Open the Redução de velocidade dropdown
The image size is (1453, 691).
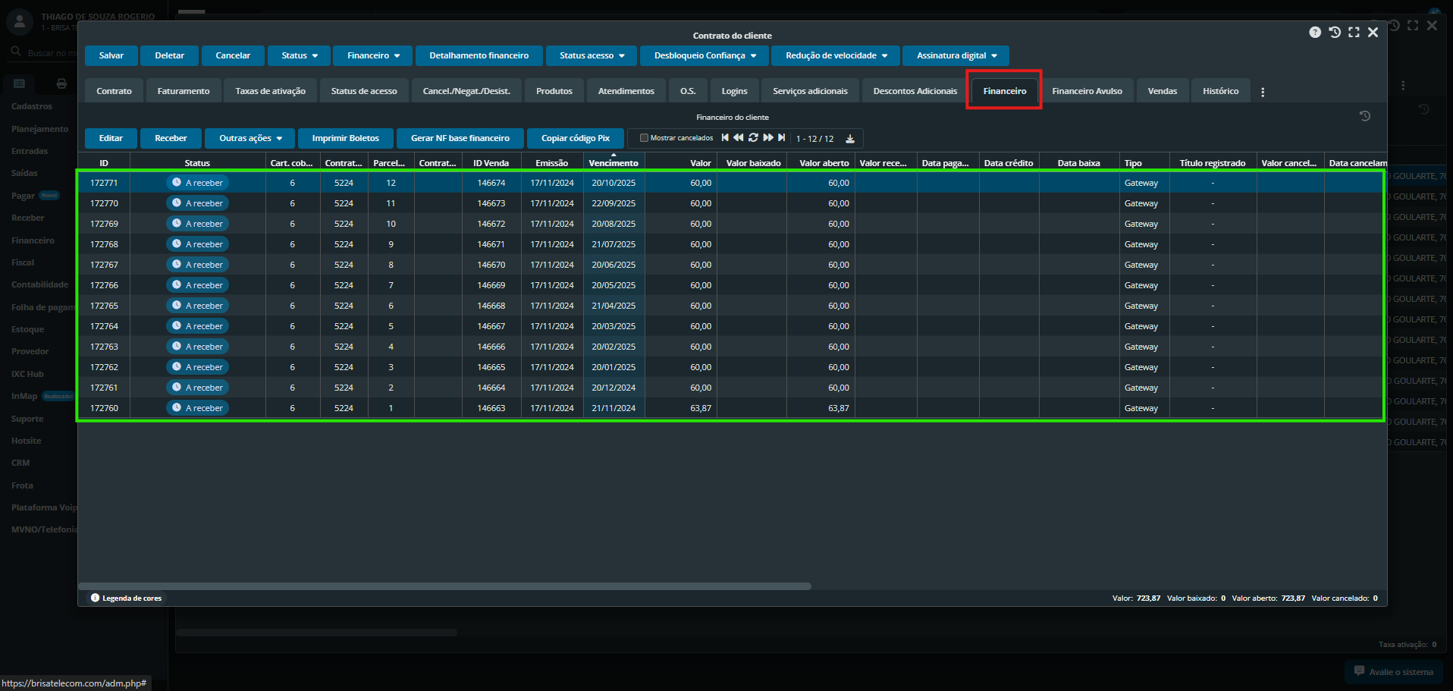point(836,55)
